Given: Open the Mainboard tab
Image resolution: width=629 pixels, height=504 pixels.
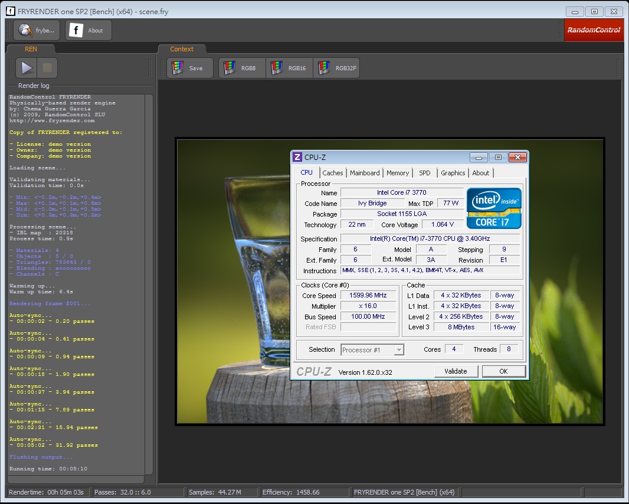Looking at the screenshot, I should [x=365, y=173].
